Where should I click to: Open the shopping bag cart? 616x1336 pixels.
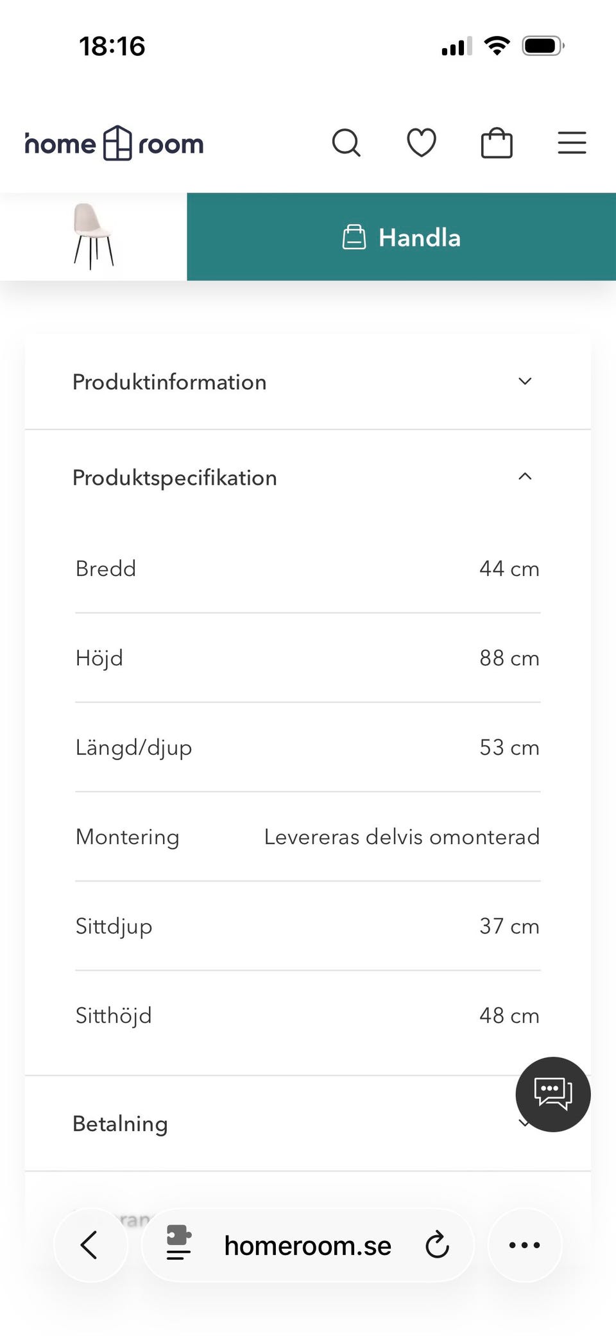497,143
